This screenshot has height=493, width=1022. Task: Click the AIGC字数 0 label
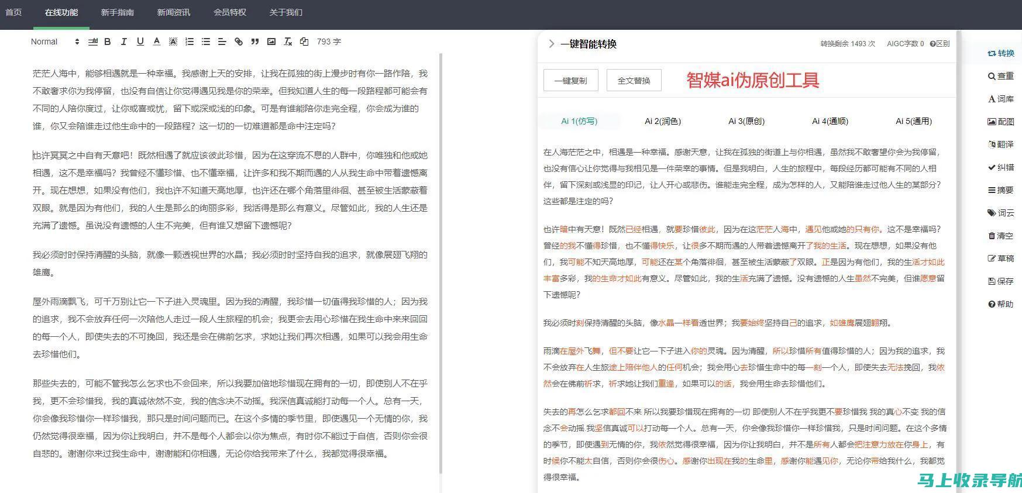pyautogui.click(x=905, y=44)
